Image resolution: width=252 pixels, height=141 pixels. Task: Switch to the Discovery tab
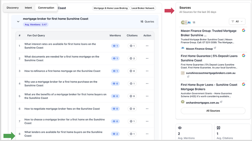(x=13, y=8)
